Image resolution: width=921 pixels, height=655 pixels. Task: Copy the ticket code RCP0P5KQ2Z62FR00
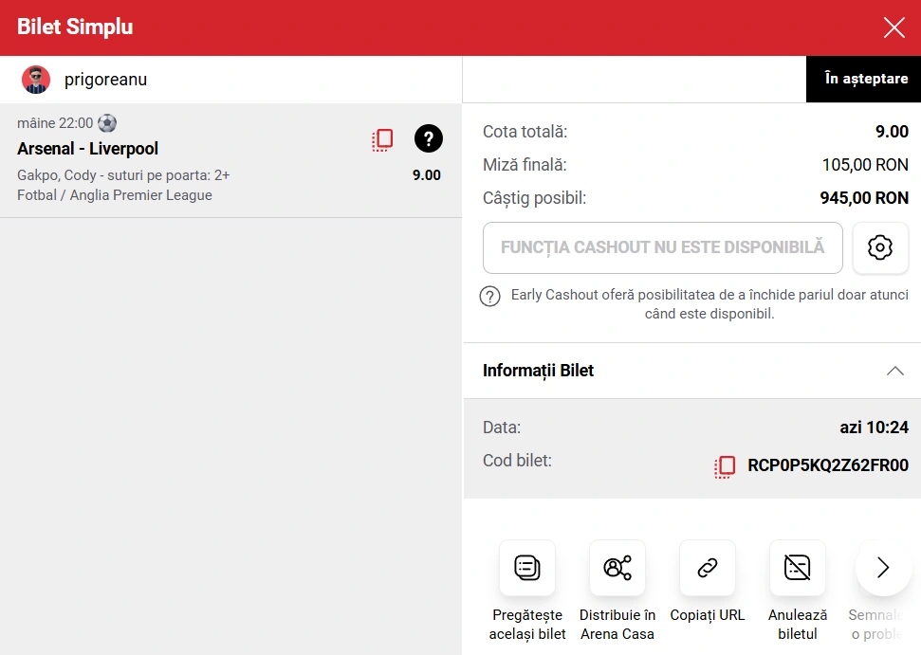click(726, 465)
